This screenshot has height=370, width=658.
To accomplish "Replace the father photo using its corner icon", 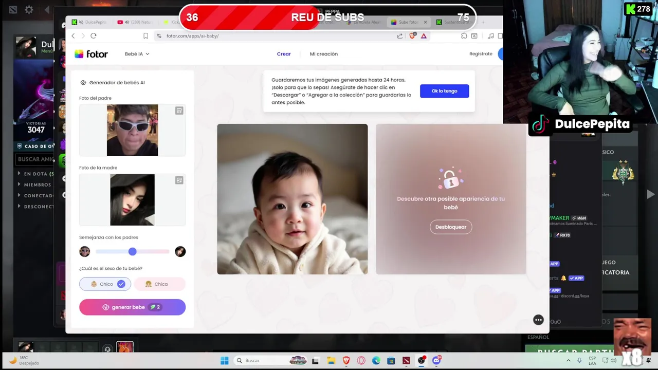I will [x=179, y=110].
